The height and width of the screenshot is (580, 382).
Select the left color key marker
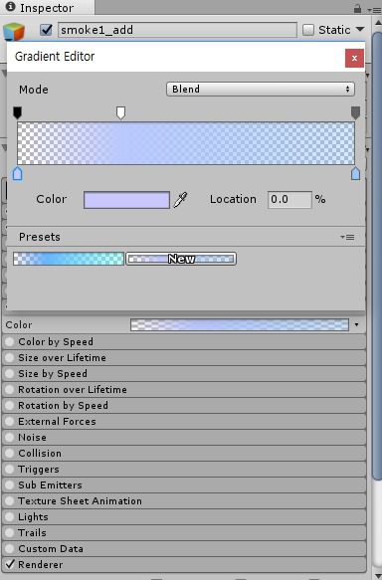coord(17,173)
